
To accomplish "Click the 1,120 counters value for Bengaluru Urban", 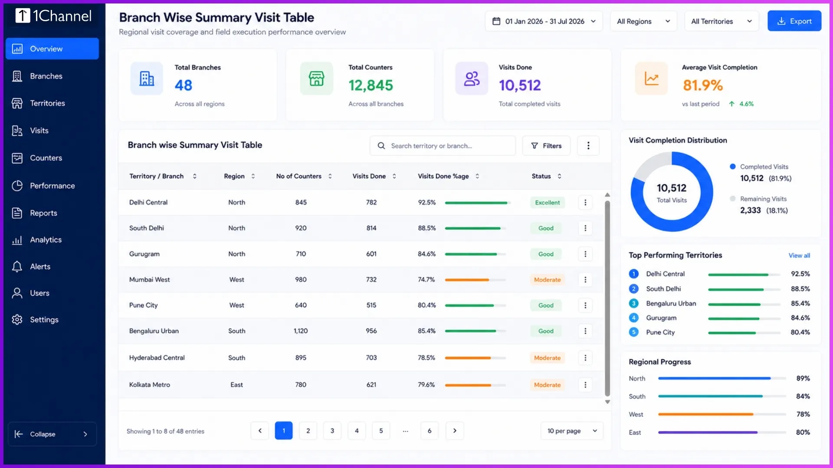I will [x=301, y=331].
